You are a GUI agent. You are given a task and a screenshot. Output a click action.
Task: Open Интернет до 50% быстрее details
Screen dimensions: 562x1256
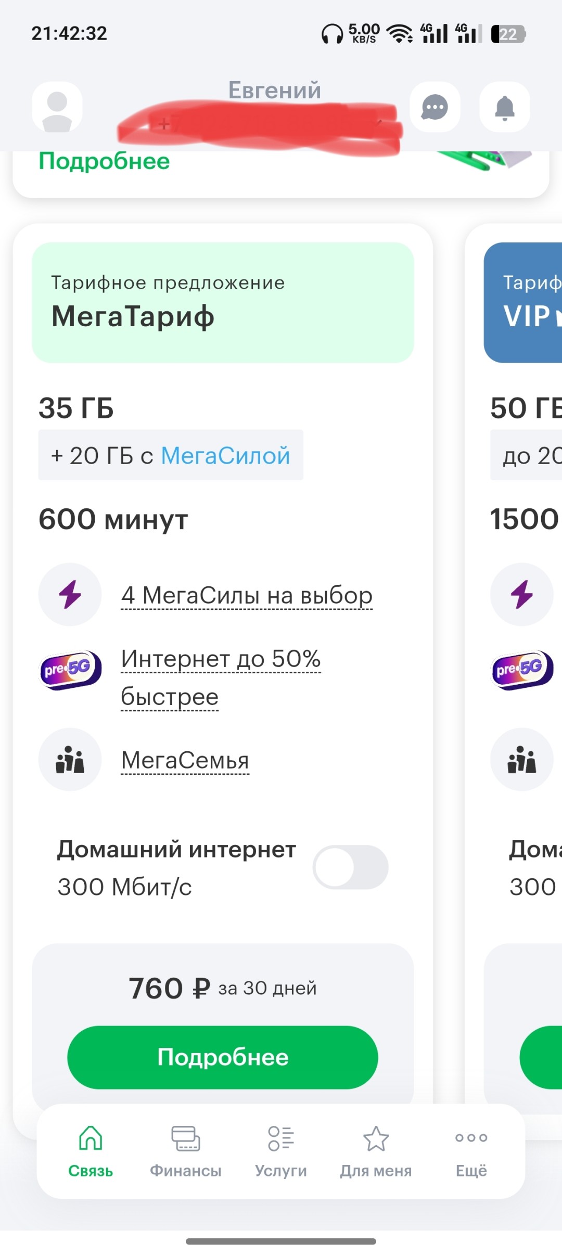click(x=221, y=676)
